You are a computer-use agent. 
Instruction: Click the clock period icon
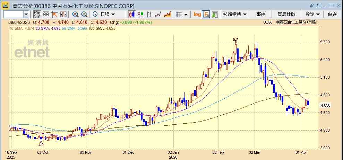click(95, 15)
